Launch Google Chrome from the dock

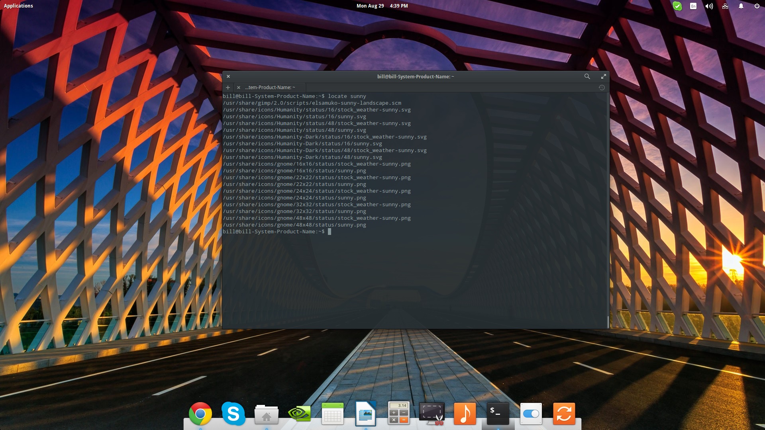[200, 414]
